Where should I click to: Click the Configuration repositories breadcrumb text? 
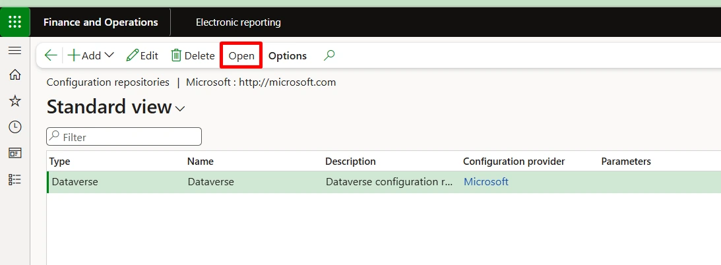pyautogui.click(x=108, y=82)
